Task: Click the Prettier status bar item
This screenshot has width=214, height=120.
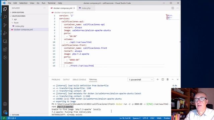Action: [167, 118]
